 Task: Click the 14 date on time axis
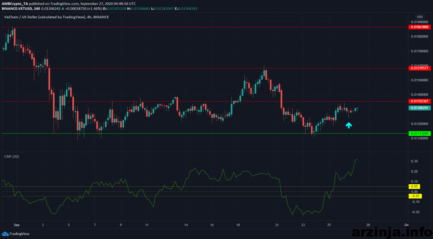(186, 226)
